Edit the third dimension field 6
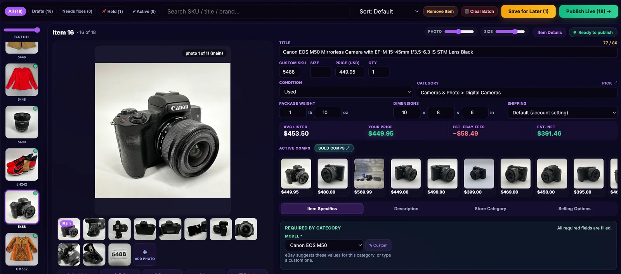Image resolution: width=621 pixels, height=274 pixels. 474,112
